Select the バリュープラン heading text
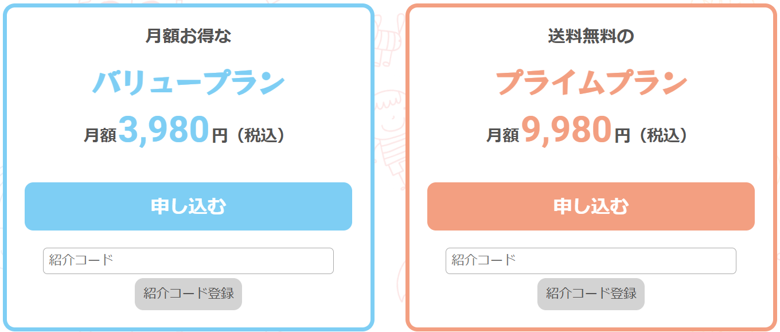780x332 pixels. click(188, 83)
